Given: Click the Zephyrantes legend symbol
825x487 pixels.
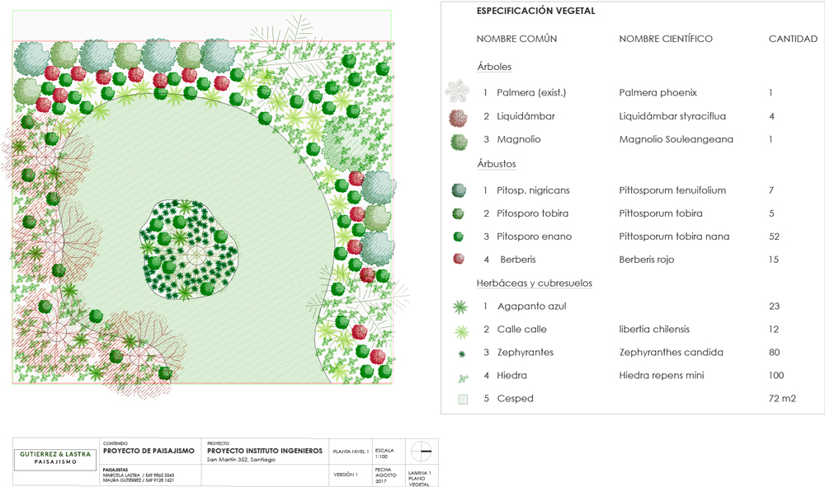Looking at the screenshot, I should pyautogui.click(x=462, y=354).
